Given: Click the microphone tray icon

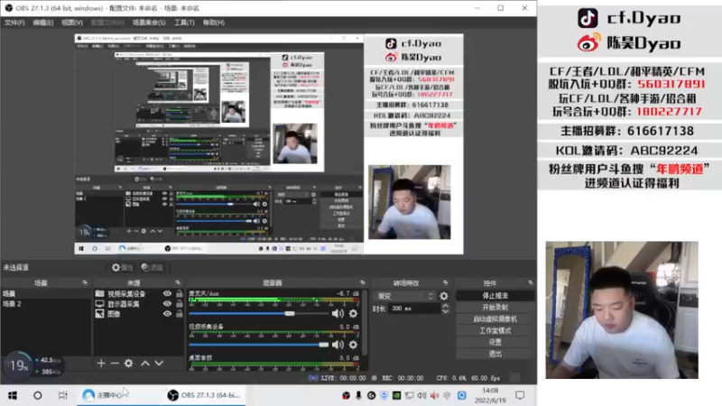Looking at the screenshot, I should [x=358, y=395].
